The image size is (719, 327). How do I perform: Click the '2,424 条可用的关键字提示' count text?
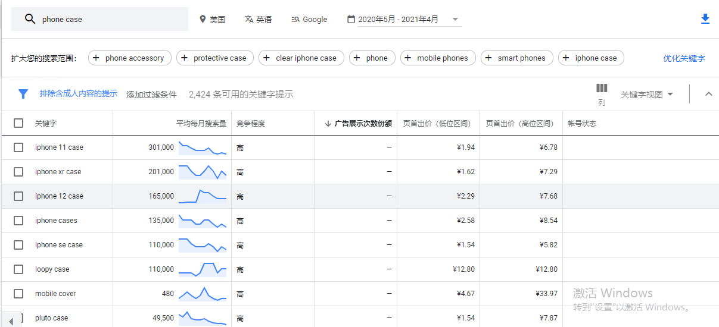[241, 95]
